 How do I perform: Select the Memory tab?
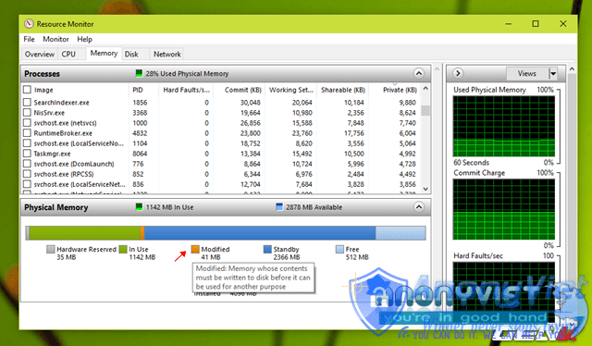[104, 54]
